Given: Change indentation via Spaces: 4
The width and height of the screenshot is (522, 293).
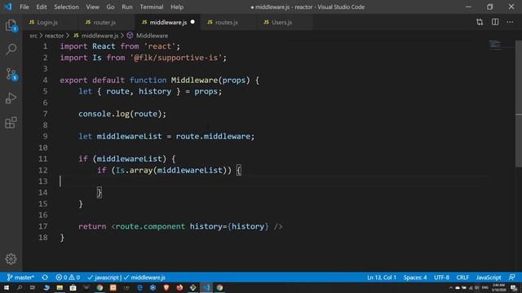Looking at the screenshot, I should 415,278.
